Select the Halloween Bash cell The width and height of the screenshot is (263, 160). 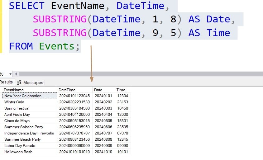coord(30,152)
